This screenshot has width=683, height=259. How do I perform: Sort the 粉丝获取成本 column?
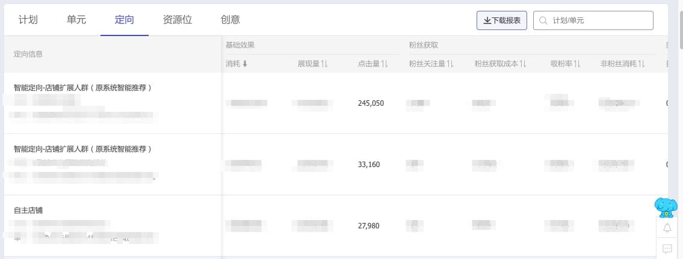pos(523,64)
